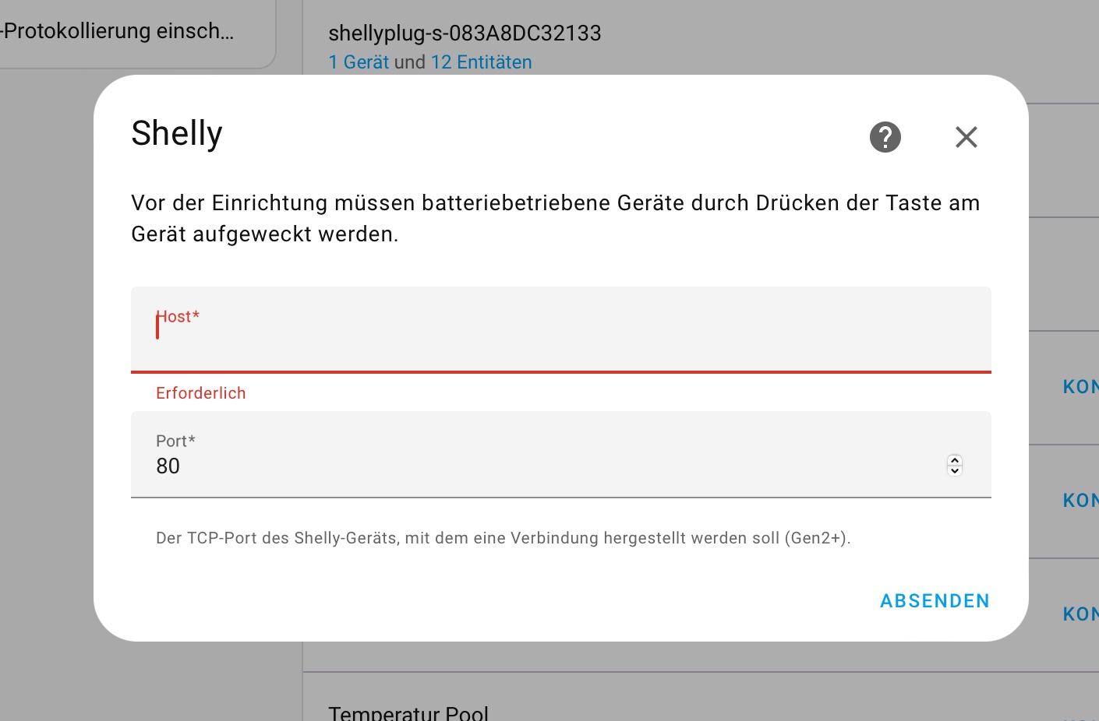Open the "12 Entitäten" link
The width and height of the screenshot is (1099, 721).
pos(481,62)
